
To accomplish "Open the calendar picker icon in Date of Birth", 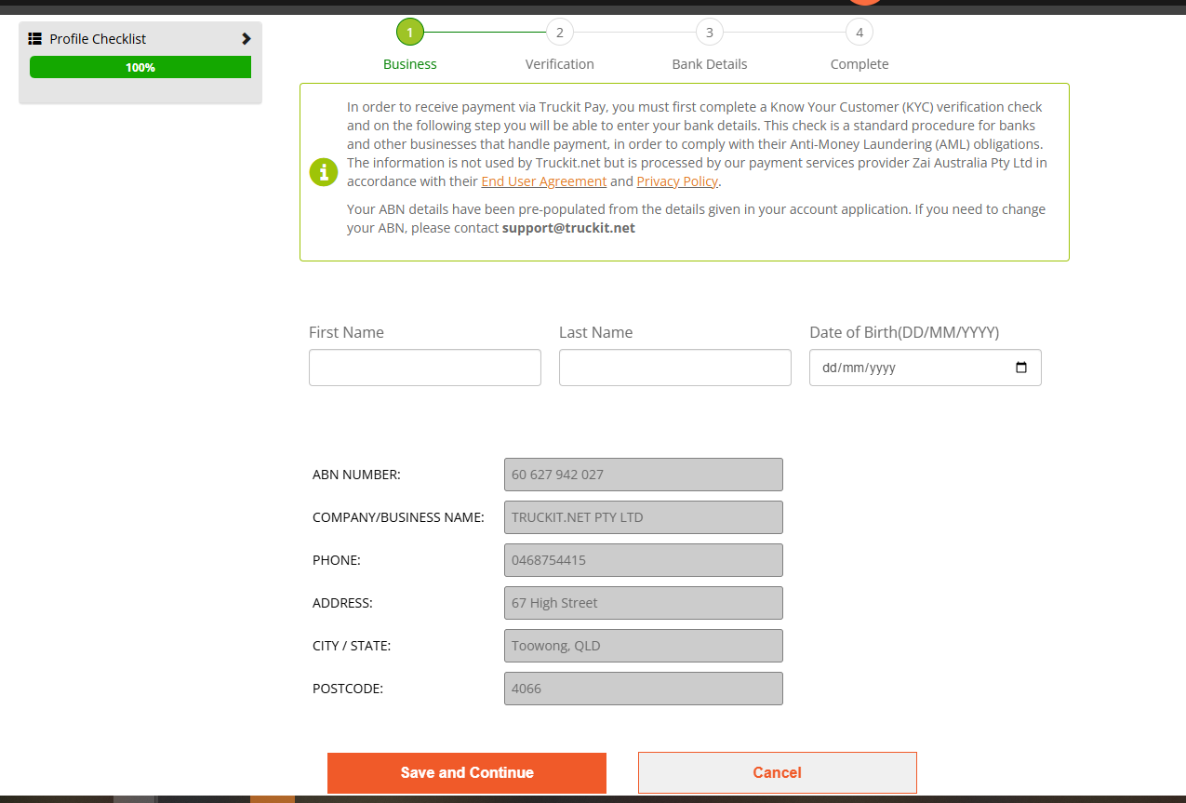I will (1021, 368).
